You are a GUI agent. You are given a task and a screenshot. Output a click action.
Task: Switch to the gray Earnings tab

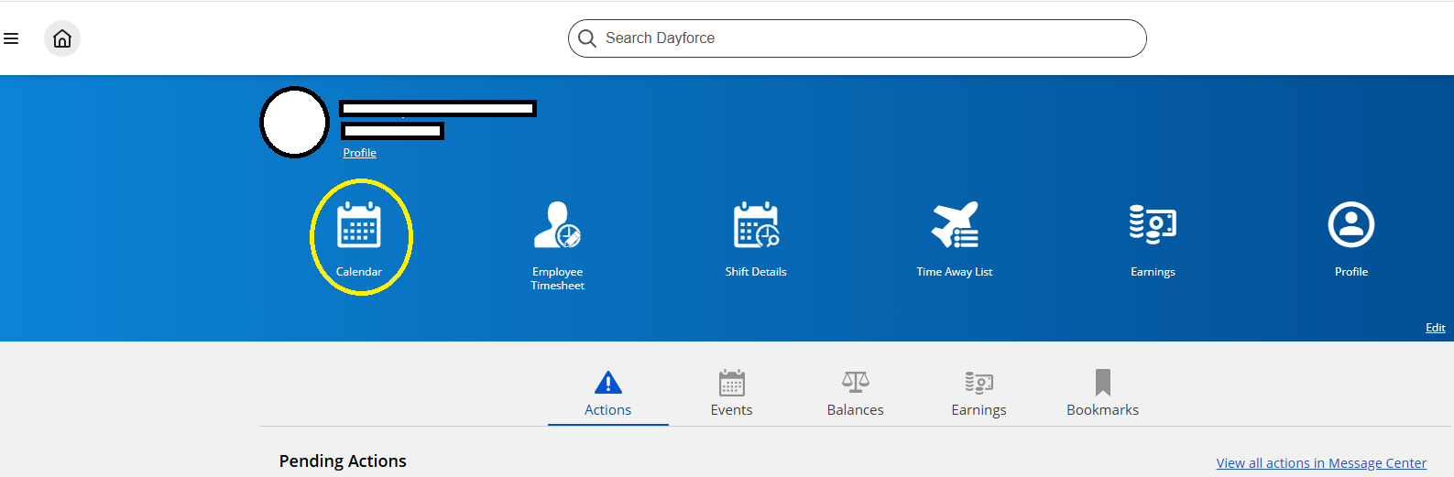point(979,395)
